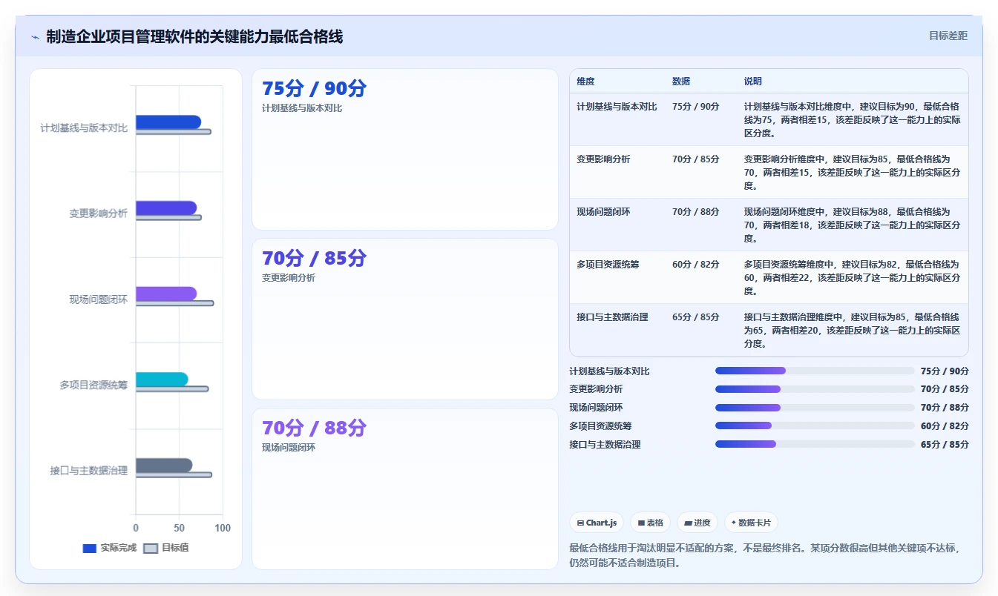The height and width of the screenshot is (596, 998).
Task: Click the gray target bar for 现场问题闭环
Action: tap(174, 303)
